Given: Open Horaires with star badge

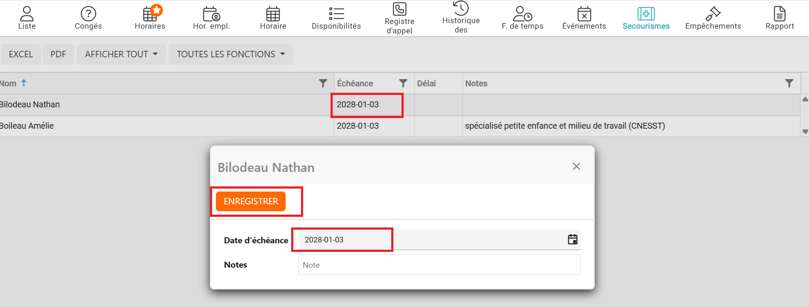Looking at the screenshot, I should (150, 18).
